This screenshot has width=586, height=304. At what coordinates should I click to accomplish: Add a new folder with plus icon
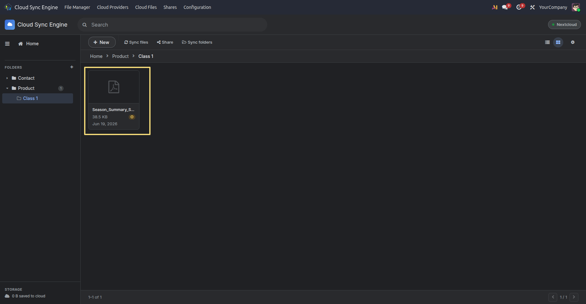click(x=72, y=67)
